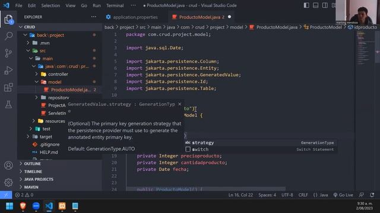
Task: Open the Edit menu
Action: [31, 5]
